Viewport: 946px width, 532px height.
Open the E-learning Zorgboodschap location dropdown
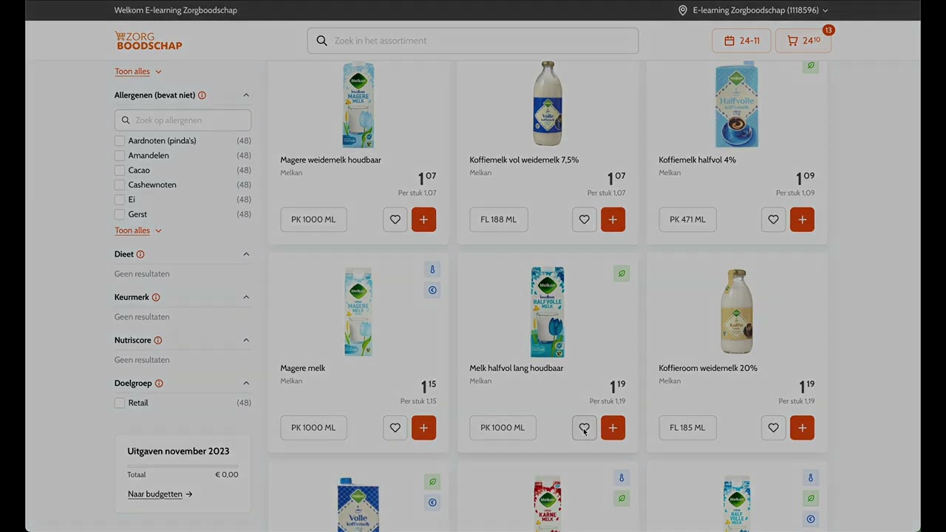click(753, 10)
